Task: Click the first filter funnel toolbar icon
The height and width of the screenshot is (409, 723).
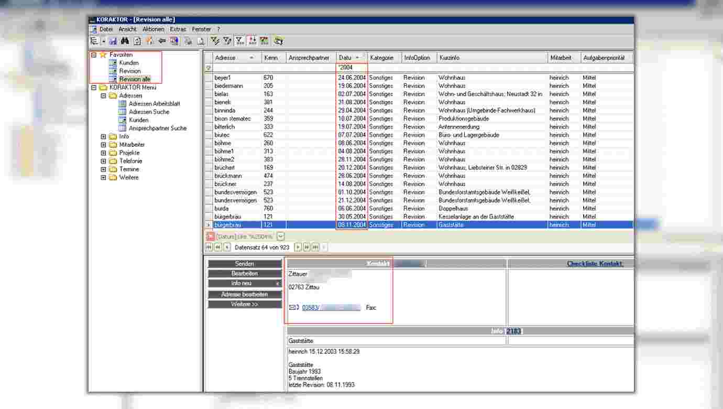Action: [x=215, y=41]
